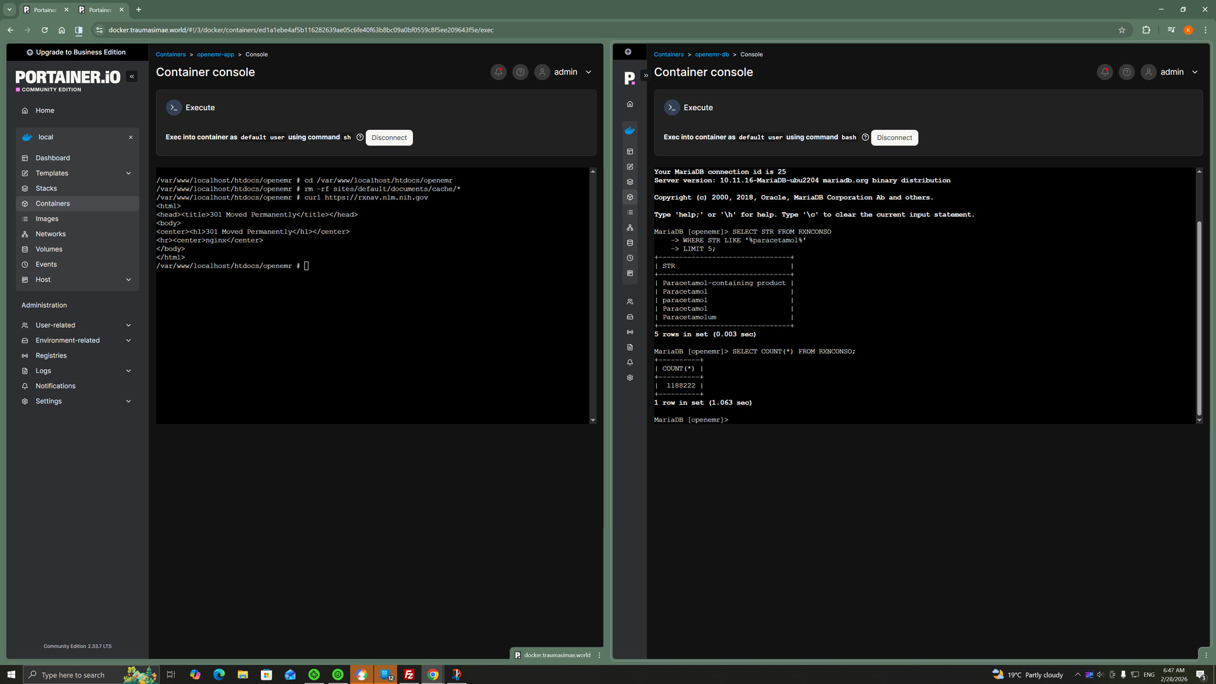The image size is (1216, 684).
Task: Click the openemr-db terminal vertical scrollbar
Action: point(1198,317)
